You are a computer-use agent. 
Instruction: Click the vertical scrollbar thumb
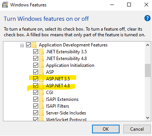click(147, 70)
